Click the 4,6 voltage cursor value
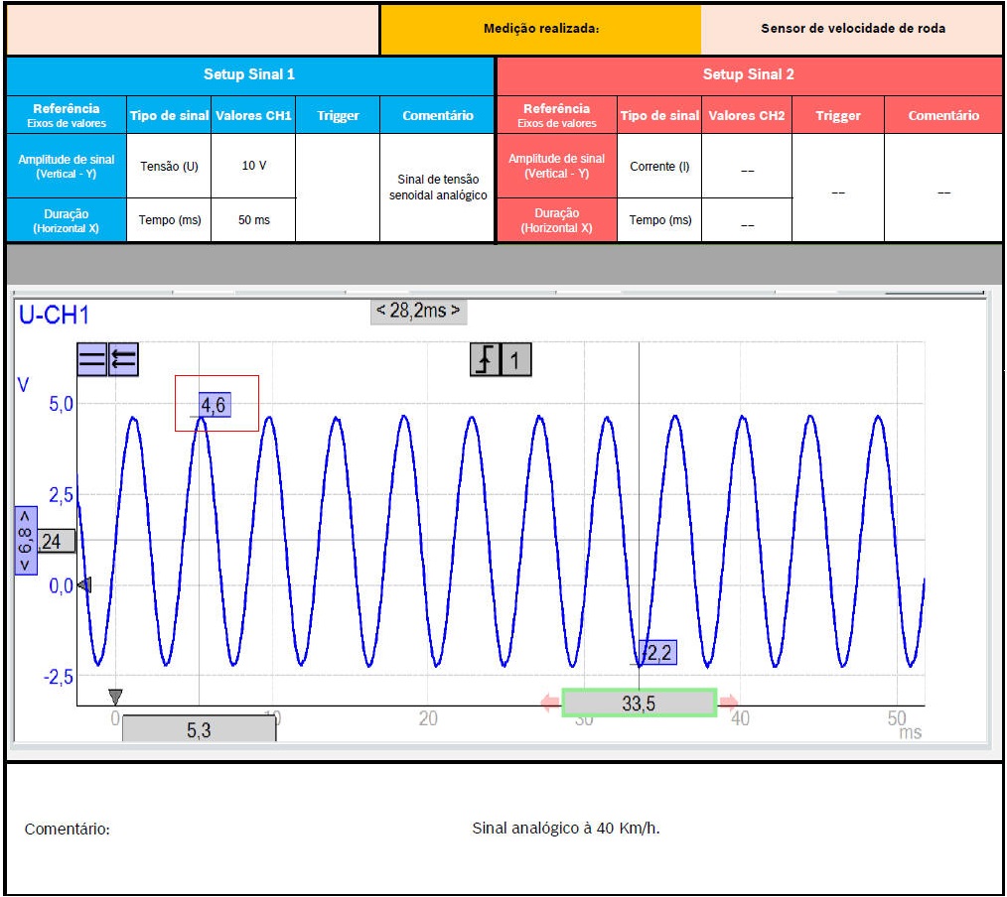The width and height of the screenshot is (1007, 897). pos(214,404)
